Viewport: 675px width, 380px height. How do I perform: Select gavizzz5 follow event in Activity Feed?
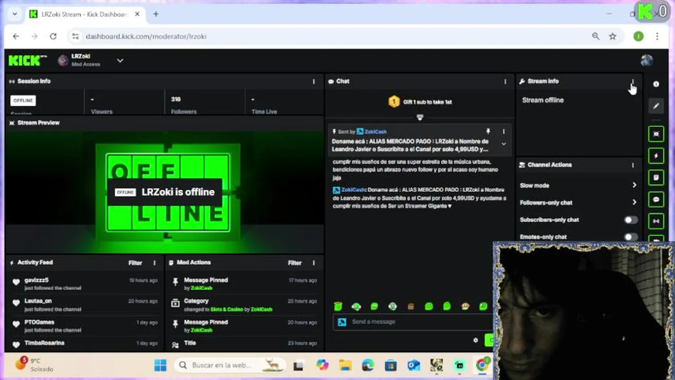click(85, 284)
